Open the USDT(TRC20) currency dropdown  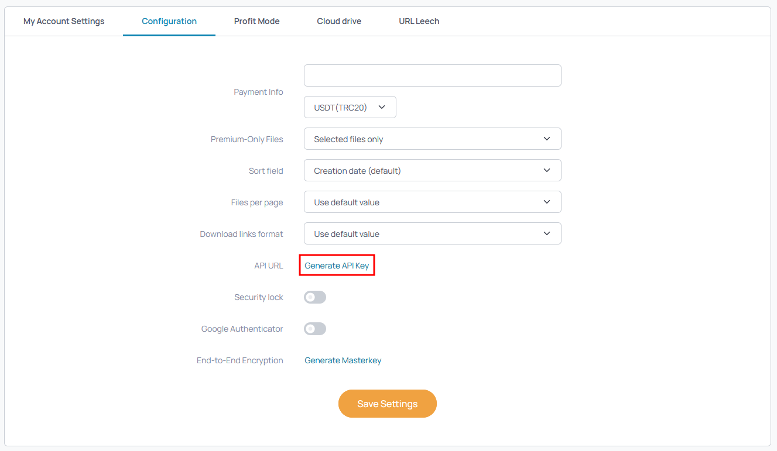point(350,107)
